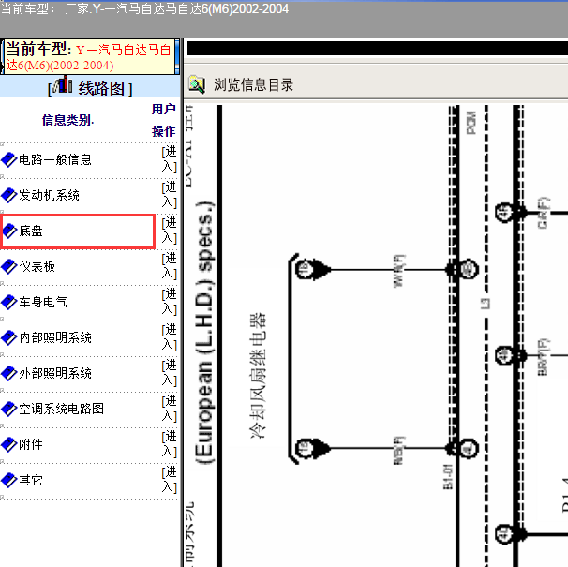This screenshot has width=568, height=567.
Task: Open 发动机系统 category
Action: pyautogui.click(x=50, y=195)
